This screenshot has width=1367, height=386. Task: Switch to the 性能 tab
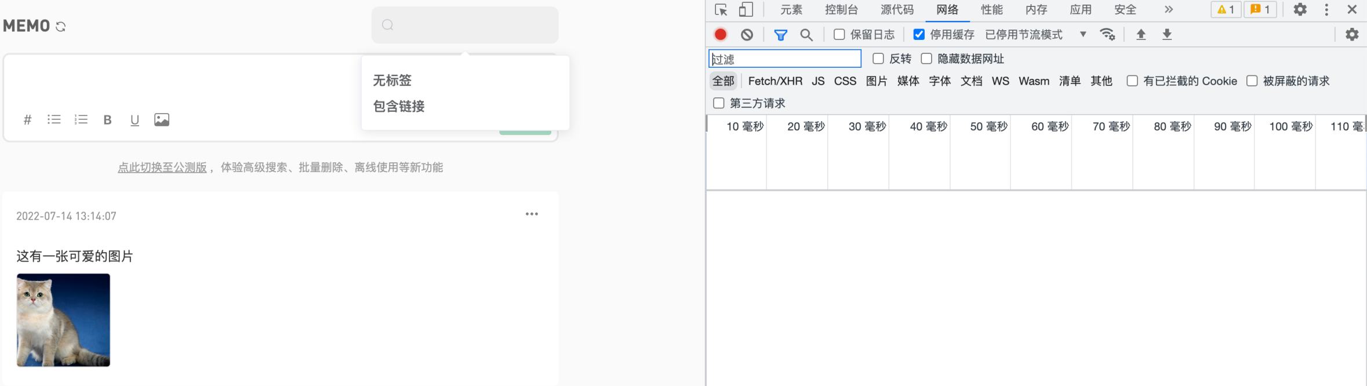point(991,10)
